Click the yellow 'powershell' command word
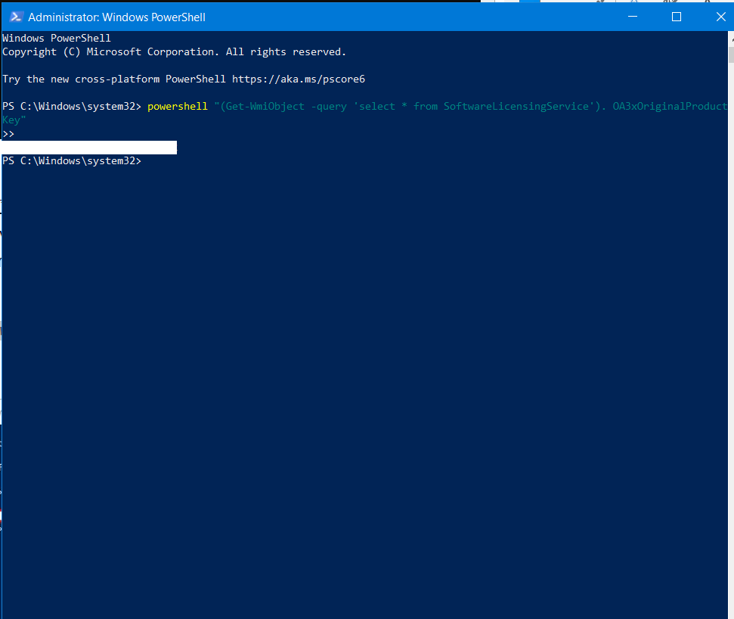The image size is (734, 619). pos(178,107)
